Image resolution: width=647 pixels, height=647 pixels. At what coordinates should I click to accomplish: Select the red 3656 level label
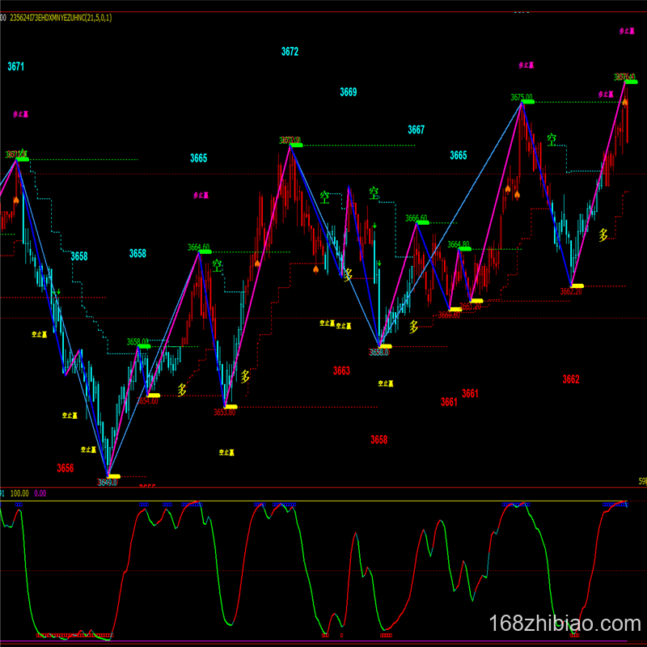(66, 468)
